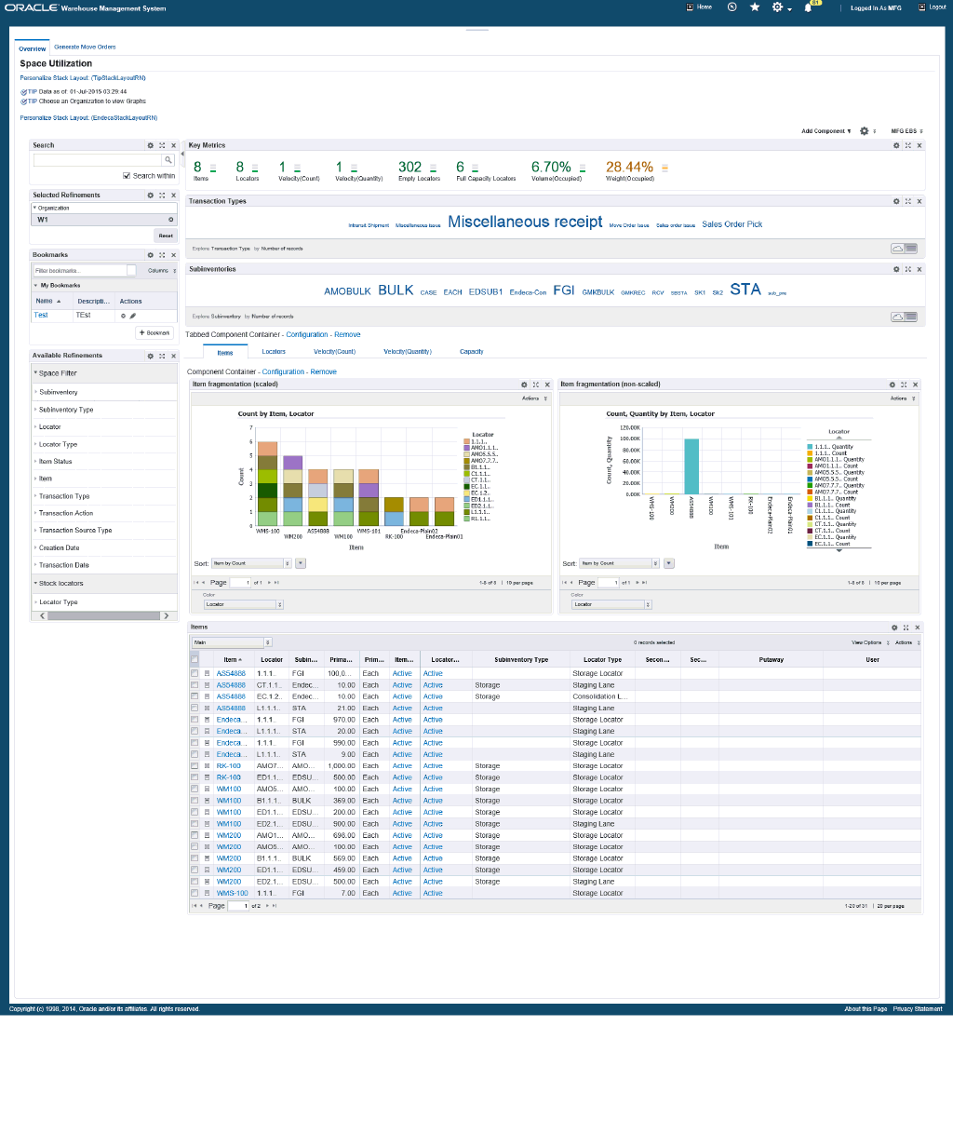Switch to the Capacity tab

point(472,352)
